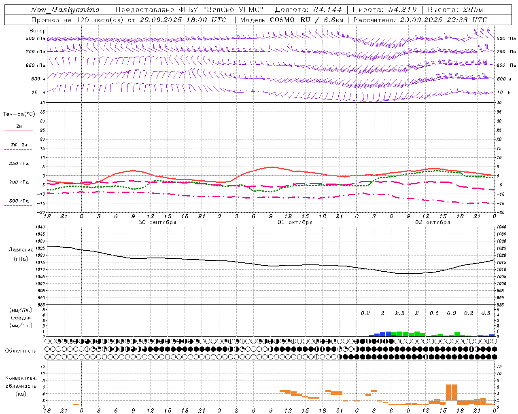Image resolution: width=518 pixels, height=414 pixels.
Task: Click the '985' bottom tick of the pressure axis
Action: pyautogui.click(x=42, y=305)
